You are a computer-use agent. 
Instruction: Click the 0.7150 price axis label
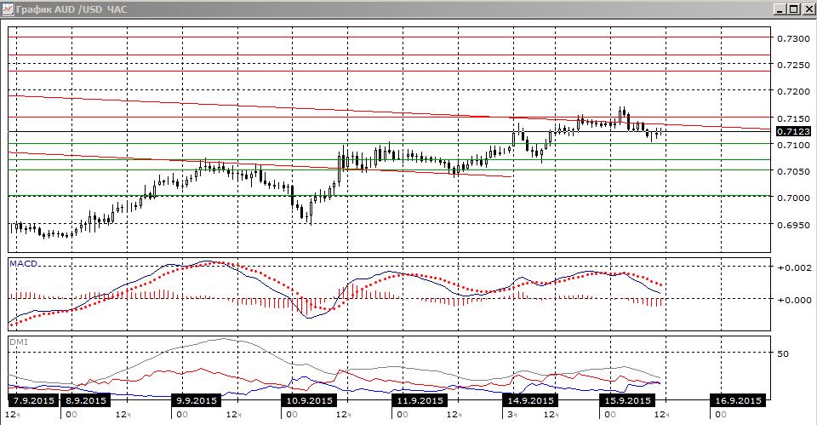(793, 118)
